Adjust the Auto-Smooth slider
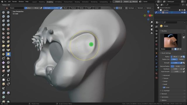The width and height of the screenshot is (187, 105). coord(176,71)
